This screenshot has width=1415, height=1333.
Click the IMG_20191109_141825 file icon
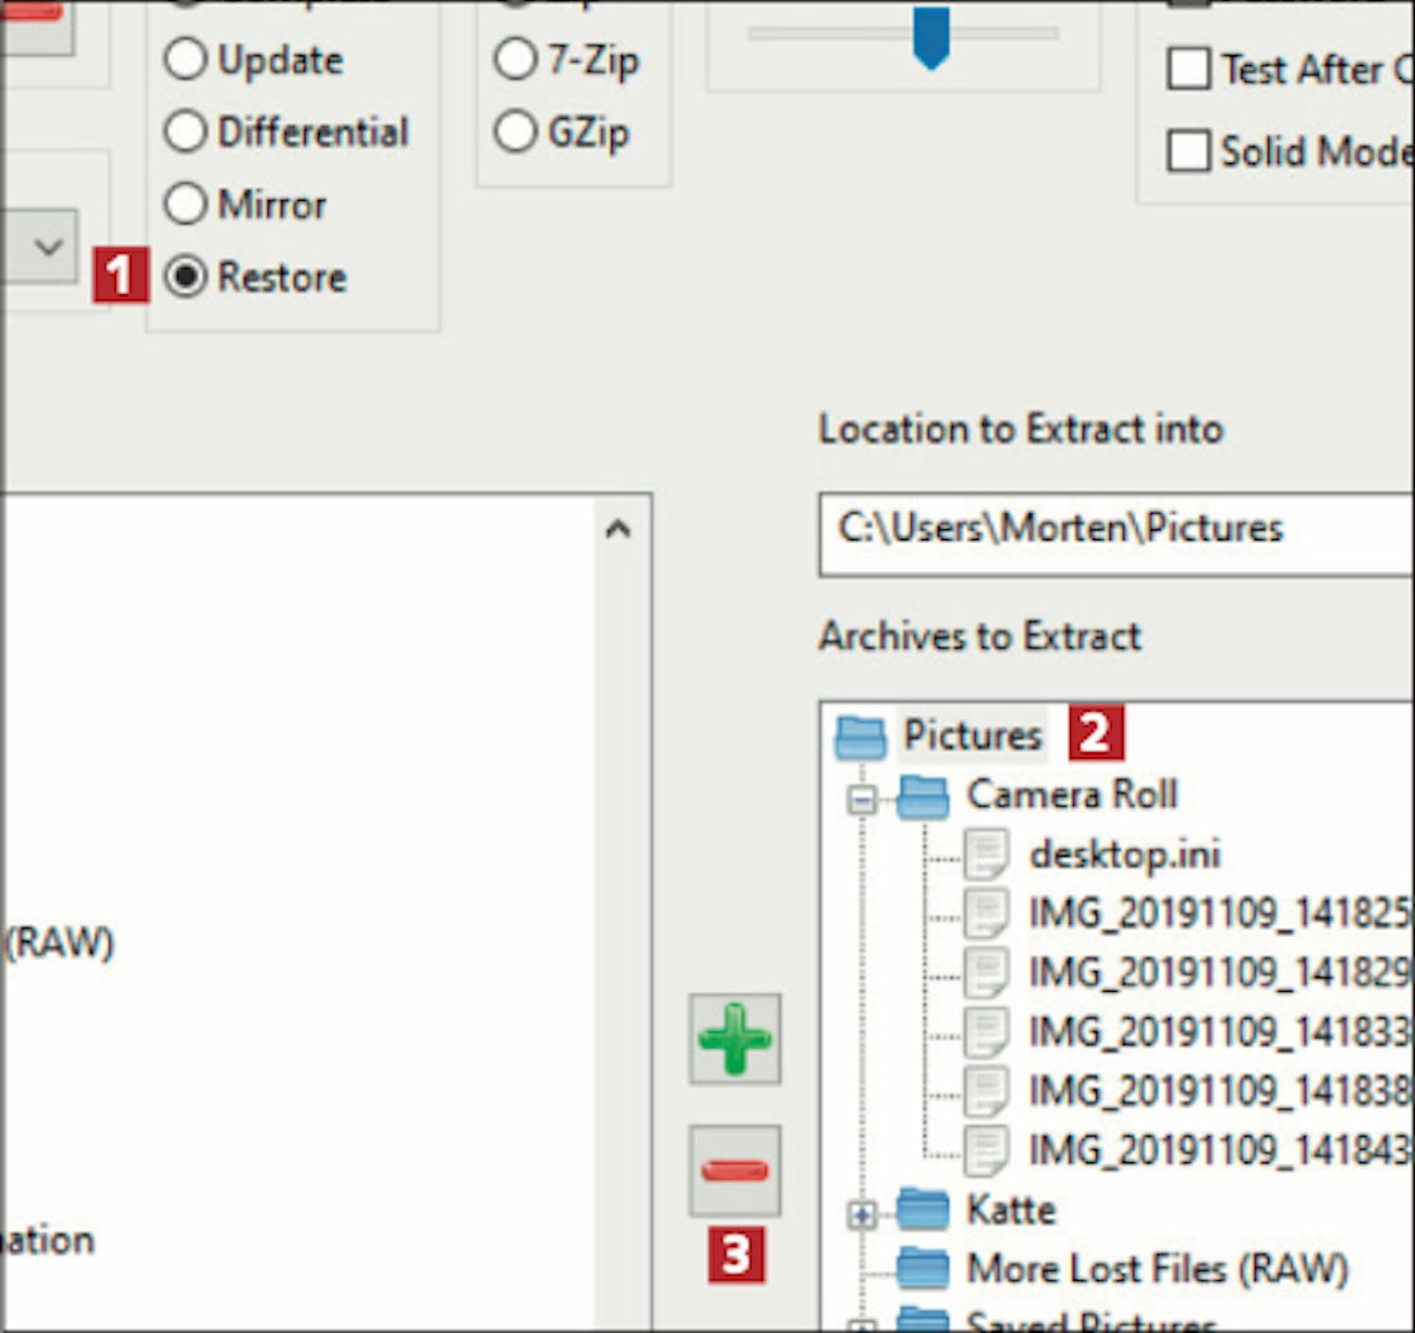tap(987, 913)
